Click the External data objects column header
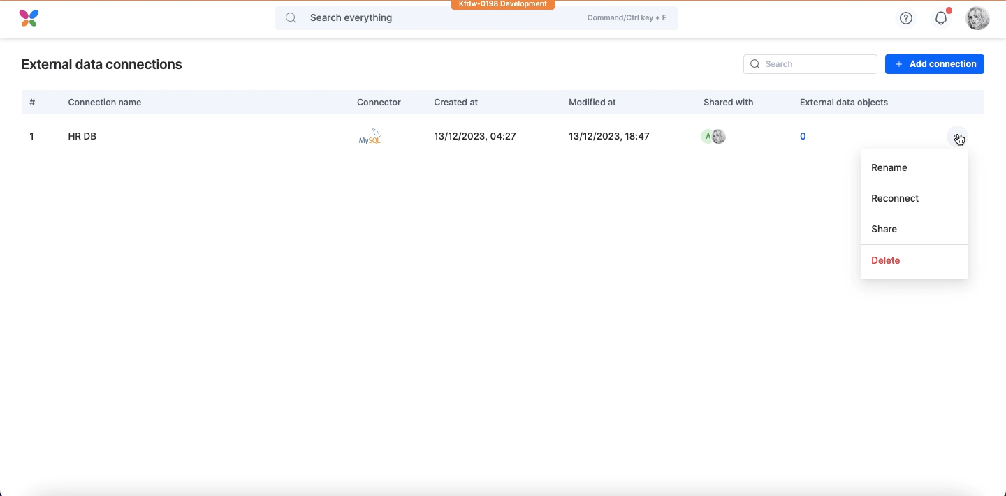Screen dimensions: 1006x496 click(844, 102)
